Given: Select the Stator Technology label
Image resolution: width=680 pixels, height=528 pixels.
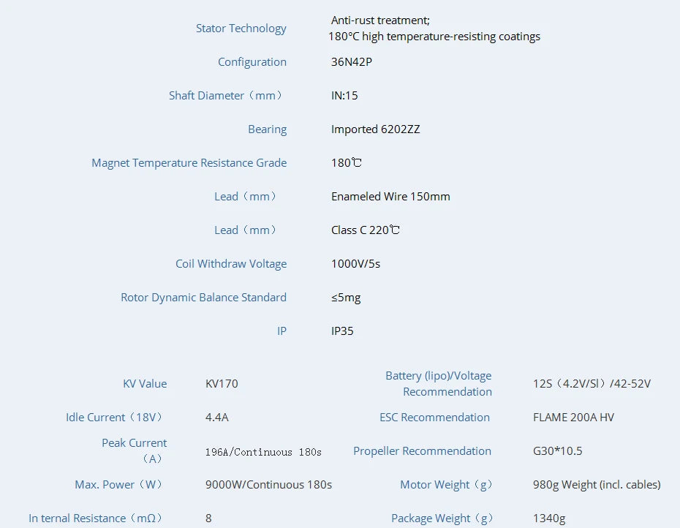Looking at the screenshot, I should 241,28.
